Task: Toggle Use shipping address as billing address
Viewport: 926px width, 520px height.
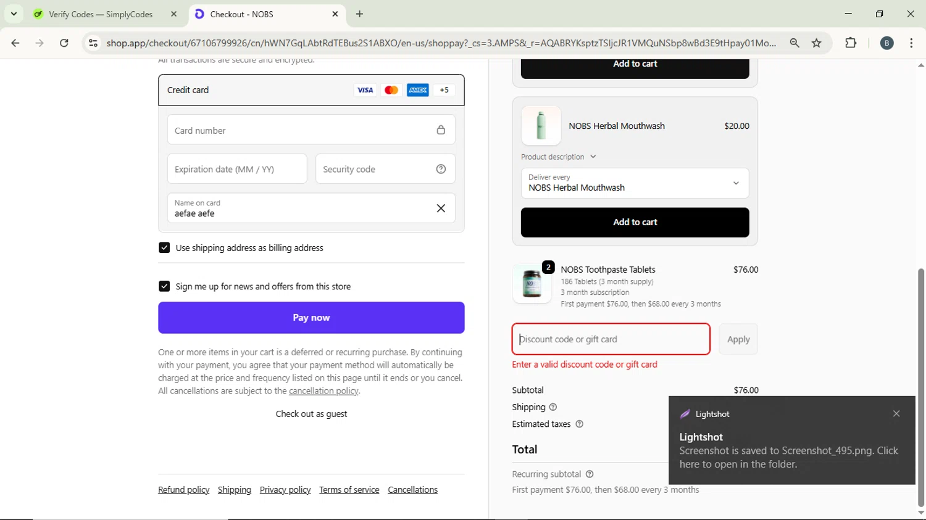Action: coord(164,248)
